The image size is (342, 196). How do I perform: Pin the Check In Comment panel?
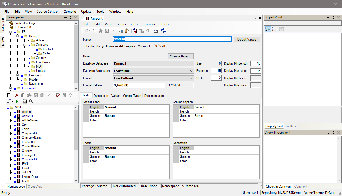(x=333, y=133)
